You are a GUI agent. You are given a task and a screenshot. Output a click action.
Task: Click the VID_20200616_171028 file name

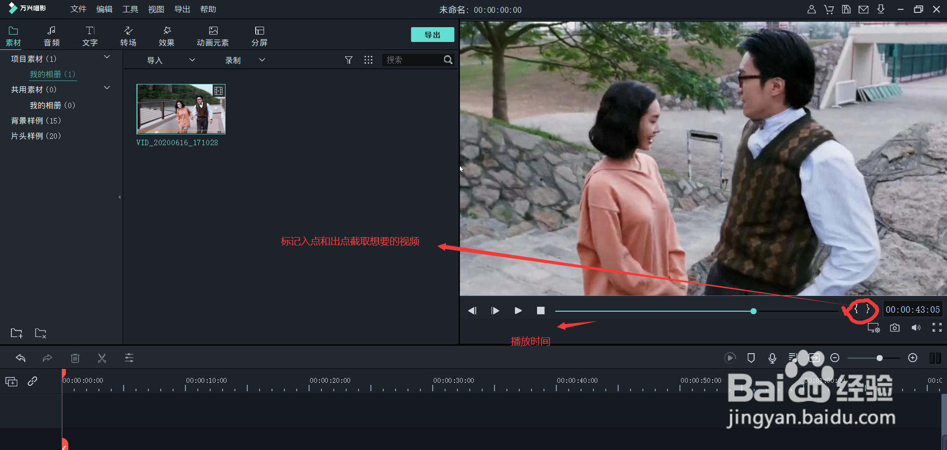tap(177, 143)
